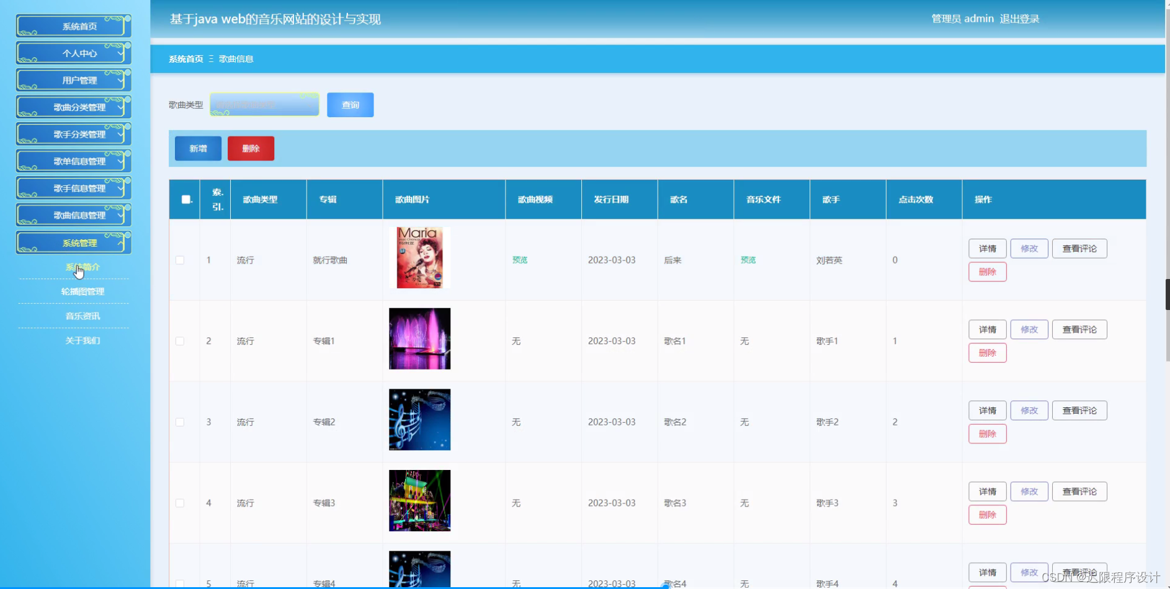Click 修改 for song 歌名2
The height and width of the screenshot is (589, 1170).
tap(1029, 410)
